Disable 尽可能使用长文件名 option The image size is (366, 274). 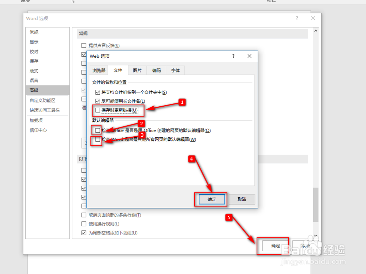(98, 101)
